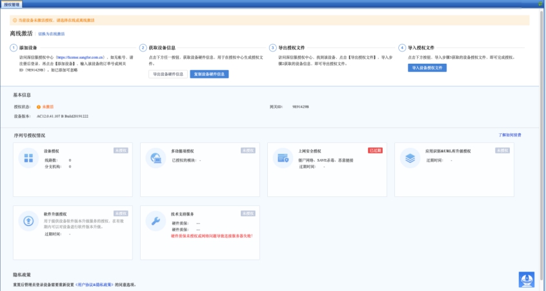
Task: Open the 了解如何续费 link
Action: (x=509, y=135)
